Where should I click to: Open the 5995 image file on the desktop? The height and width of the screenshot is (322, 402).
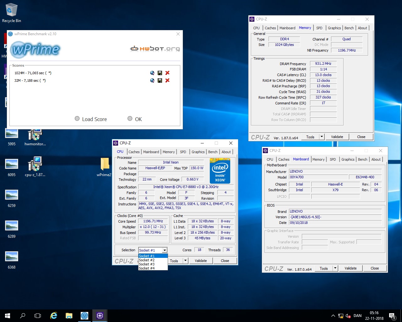(12, 137)
